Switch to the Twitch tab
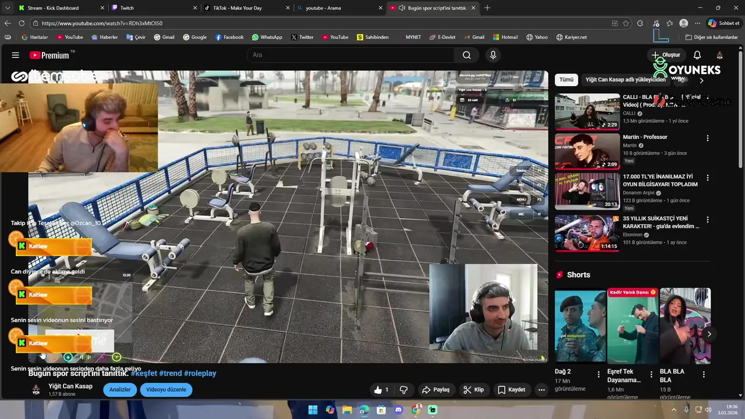745x419 pixels. (x=154, y=8)
